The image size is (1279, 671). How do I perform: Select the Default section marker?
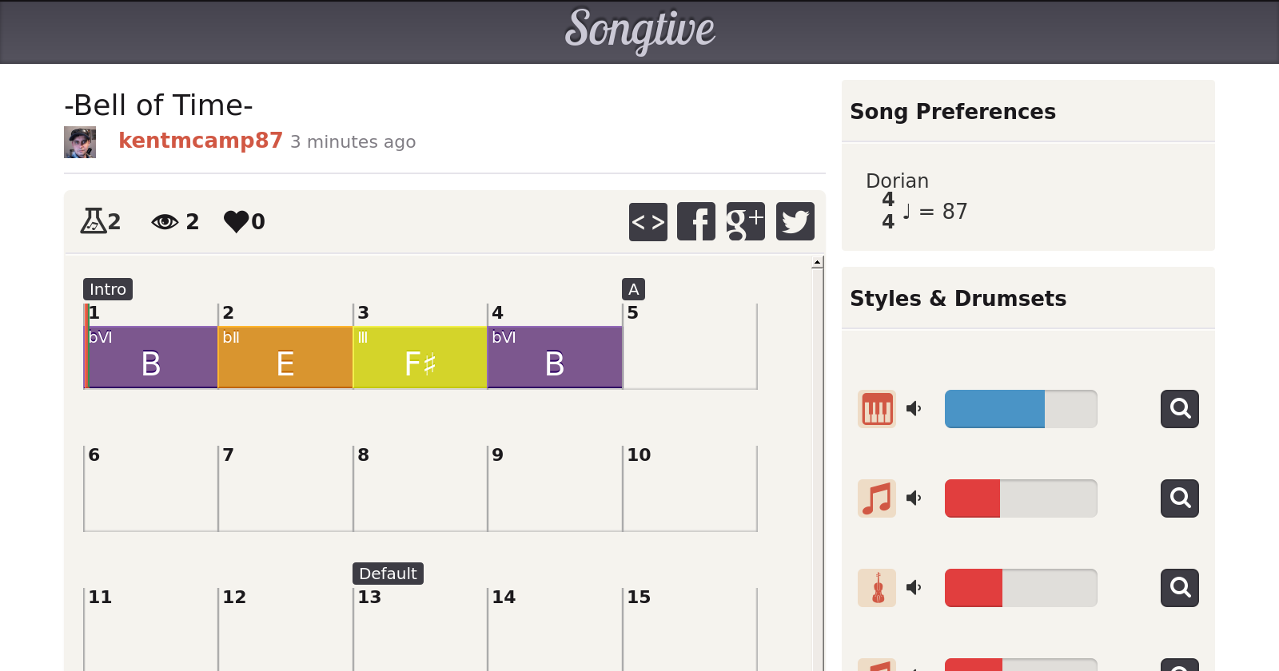pos(388,574)
